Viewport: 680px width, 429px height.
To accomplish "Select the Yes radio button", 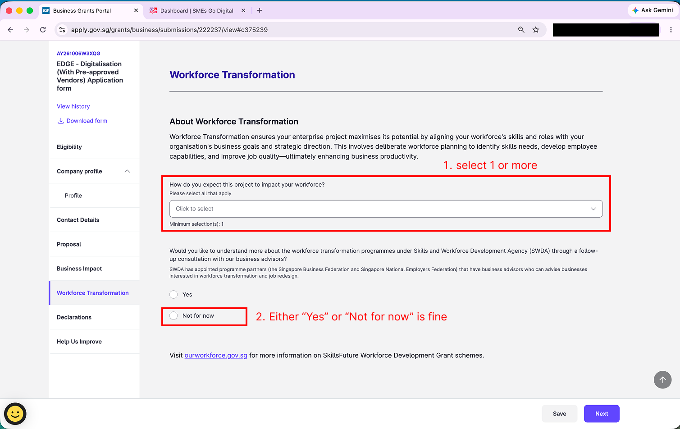I will click(173, 295).
